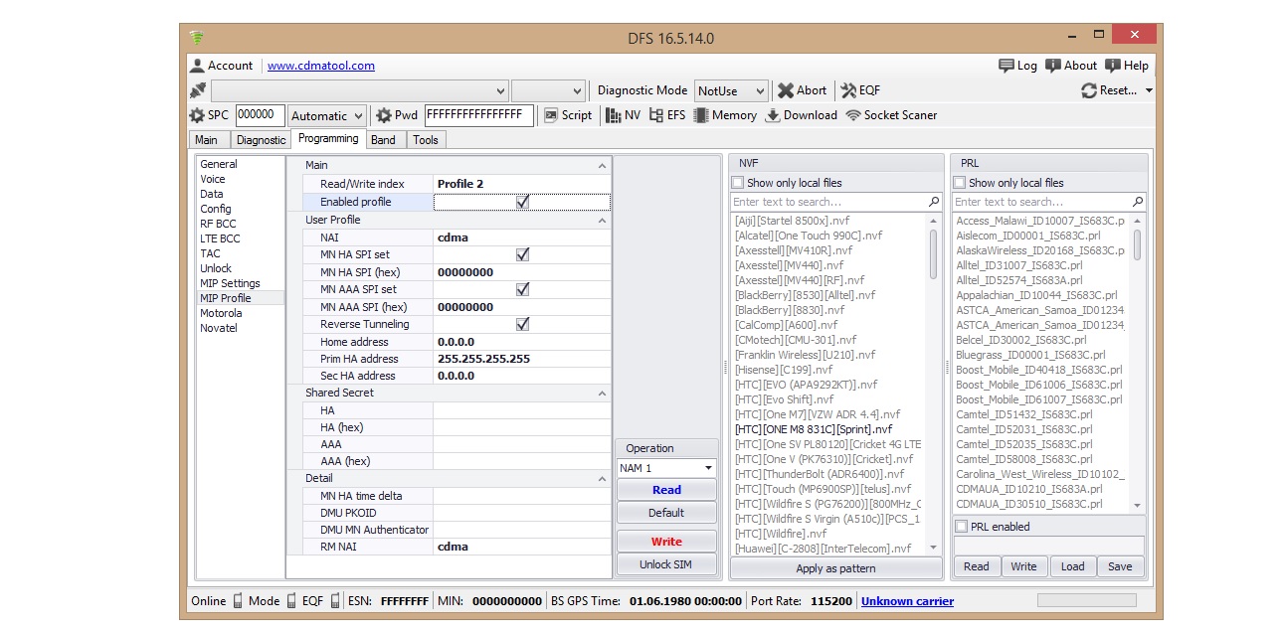This screenshot has width=1282, height=634.
Task: Switch to the Diagnostic tab
Action: [262, 140]
